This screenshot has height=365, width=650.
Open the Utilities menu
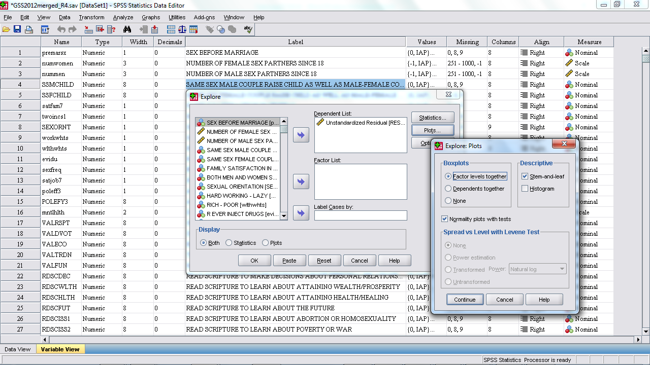177,17
